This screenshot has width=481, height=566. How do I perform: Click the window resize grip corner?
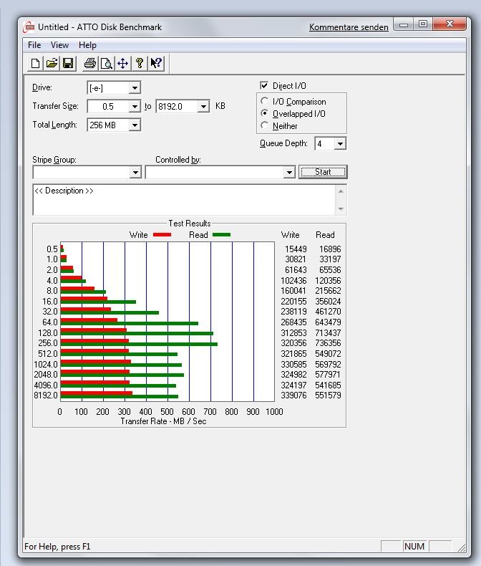point(462,547)
